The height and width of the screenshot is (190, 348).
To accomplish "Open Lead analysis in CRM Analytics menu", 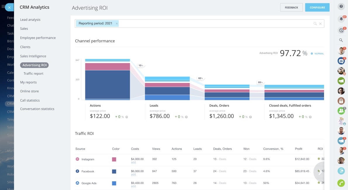I will click(x=30, y=20).
